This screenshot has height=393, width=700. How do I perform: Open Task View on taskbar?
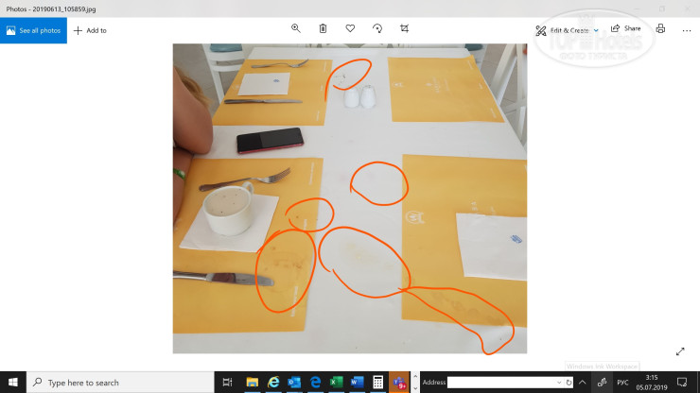[x=227, y=383]
